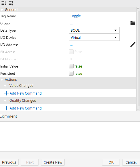The image size is (140, 167).
Task: Click the categorized view toolbar icon
Action: [11, 3]
